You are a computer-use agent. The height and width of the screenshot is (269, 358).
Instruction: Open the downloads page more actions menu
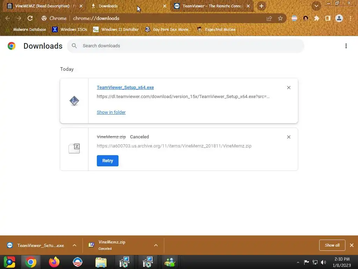(346, 46)
